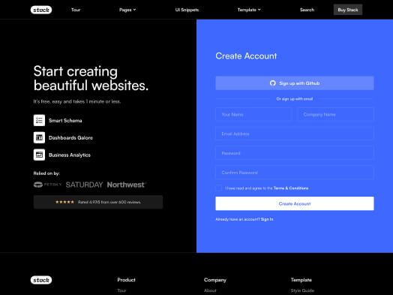The height and width of the screenshot is (295, 393).
Task: Click the 'Or sign up with email' text
Action: [295, 99]
